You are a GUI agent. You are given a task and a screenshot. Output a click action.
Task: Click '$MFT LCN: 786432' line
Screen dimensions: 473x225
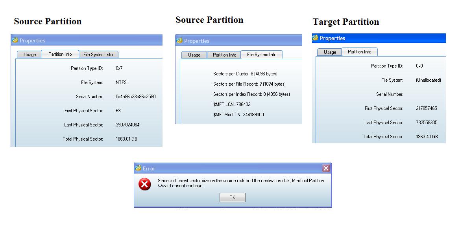pyautogui.click(x=232, y=104)
